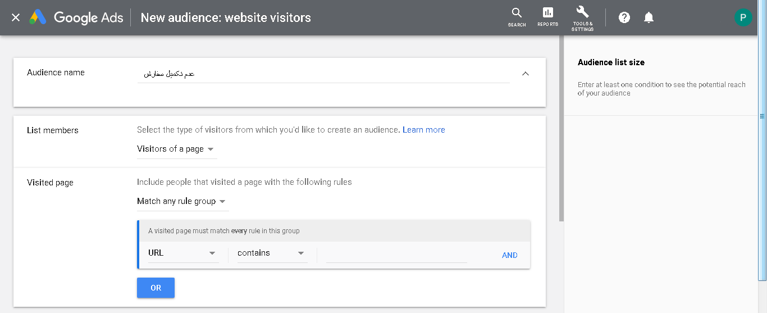Viewport: 767px width, 313px height.
Task: Open the URL rule field dropdown
Action: (182, 253)
